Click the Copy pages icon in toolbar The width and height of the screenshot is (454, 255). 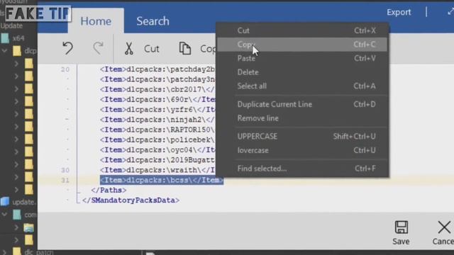tap(184, 48)
